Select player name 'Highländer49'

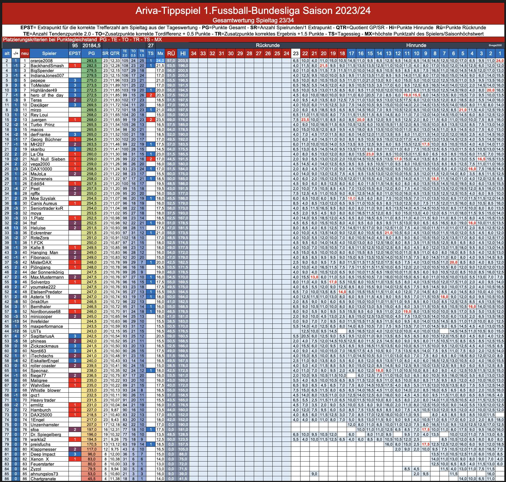[x=44, y=90]
